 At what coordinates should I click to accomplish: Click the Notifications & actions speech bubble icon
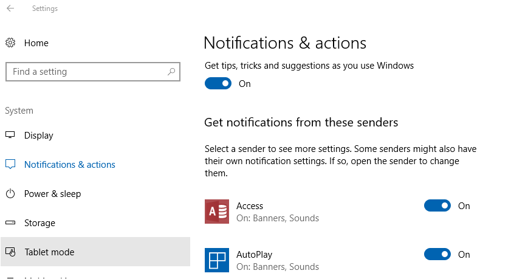coord(10,164)
